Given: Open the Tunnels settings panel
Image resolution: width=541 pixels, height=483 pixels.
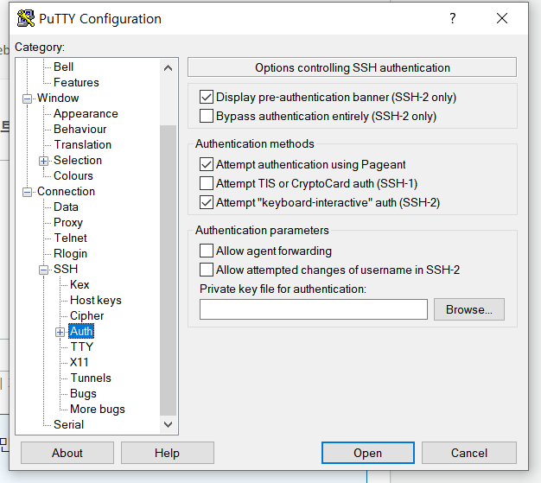Looking at the screenshot, I should [x=91, y=378].
